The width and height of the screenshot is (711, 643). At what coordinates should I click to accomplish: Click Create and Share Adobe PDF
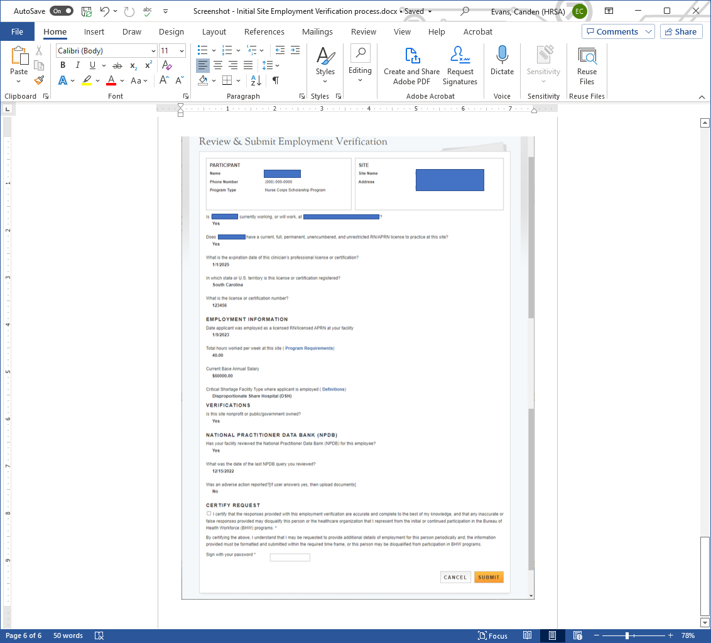[411, 65]
